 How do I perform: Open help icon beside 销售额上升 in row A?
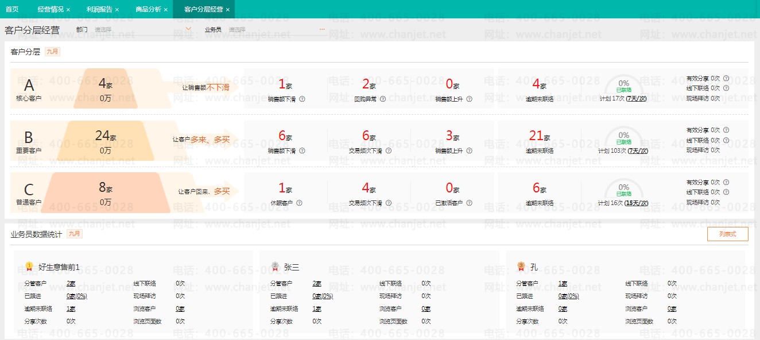pyautogui.click(x=469, y=99)
